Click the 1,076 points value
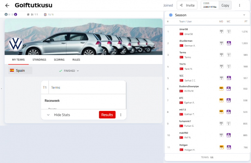Image resolution: width=251 pixels, height=163 pixels. (244, 32)
